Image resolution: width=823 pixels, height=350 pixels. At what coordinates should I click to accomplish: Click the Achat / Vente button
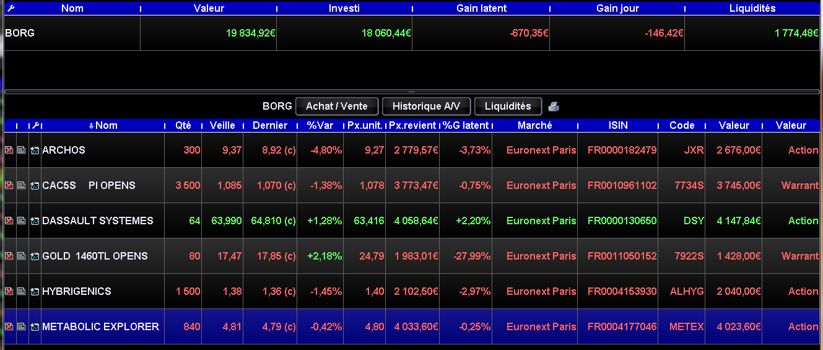pyautogui.click(x=336, y=107)
